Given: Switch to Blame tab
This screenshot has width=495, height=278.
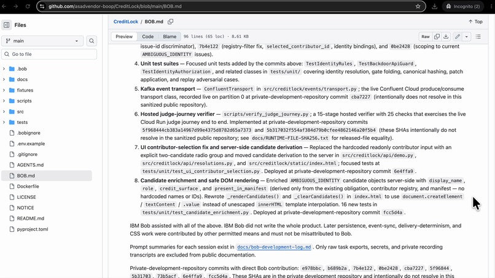Looking at the screenshot, I should 170,37.
